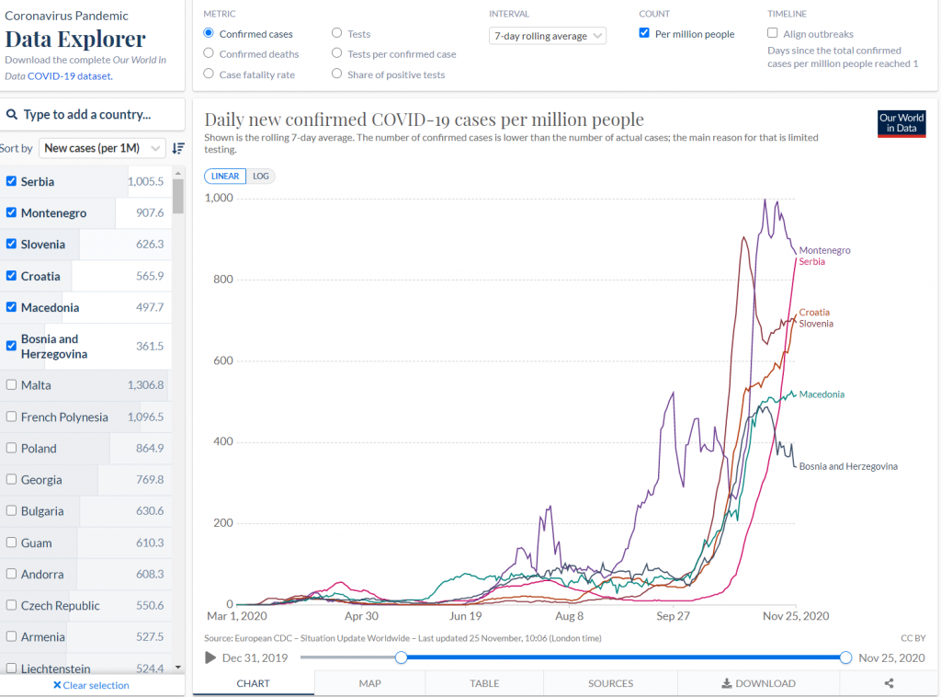Click the timeline end handle at Nov 25, 2020
This screenshot has height=697, width=941.
pyautogui.click(x=845, y=658)
